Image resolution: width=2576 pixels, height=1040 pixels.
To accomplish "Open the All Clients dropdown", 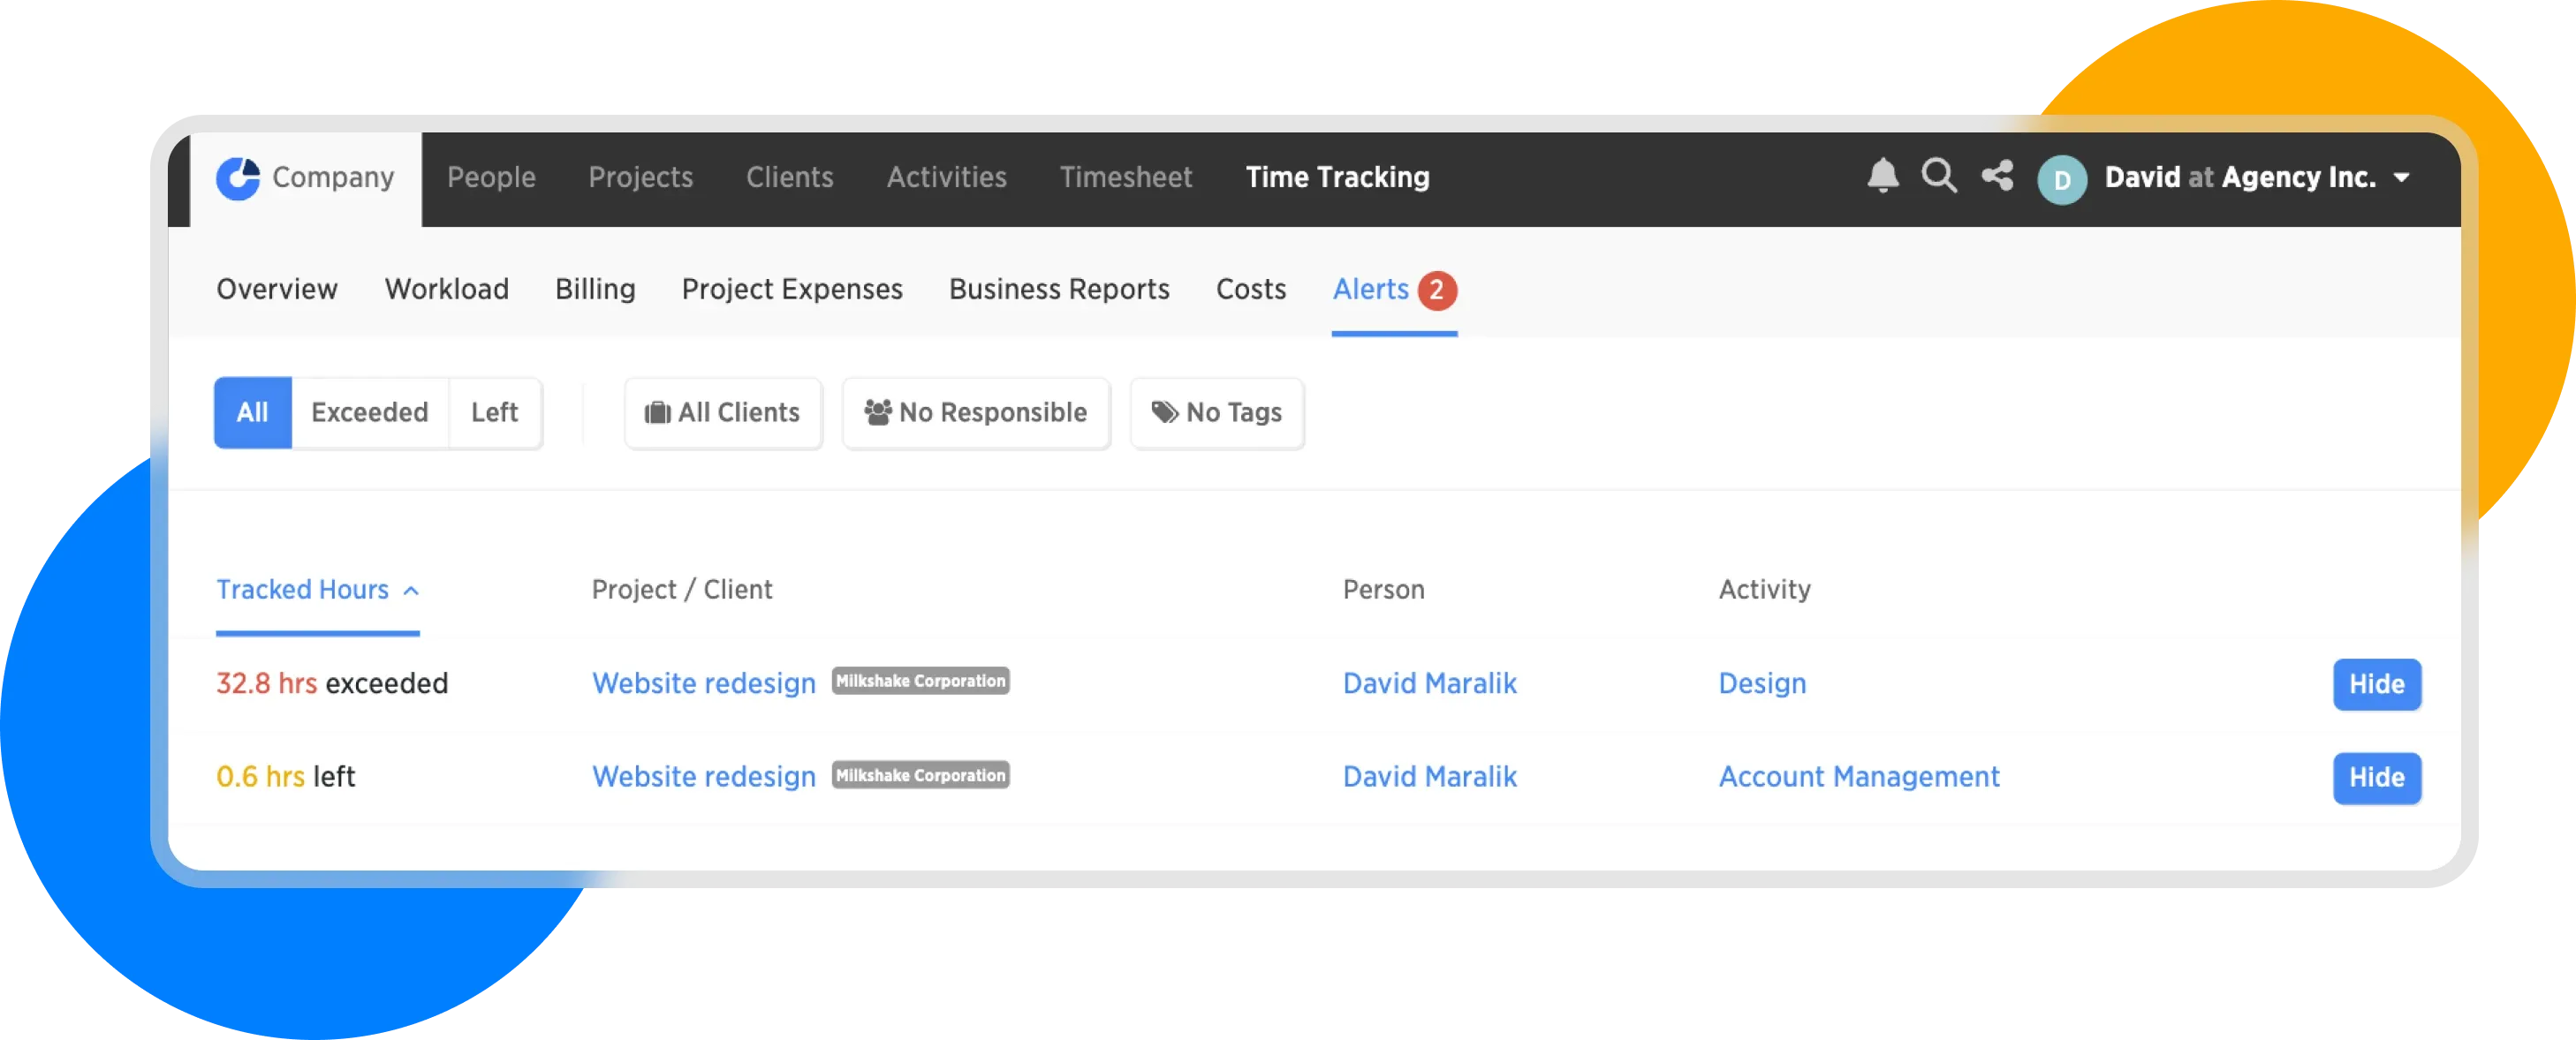I will coord(723,412).
